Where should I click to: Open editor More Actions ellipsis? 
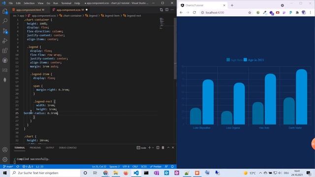(x=172, y=10)
